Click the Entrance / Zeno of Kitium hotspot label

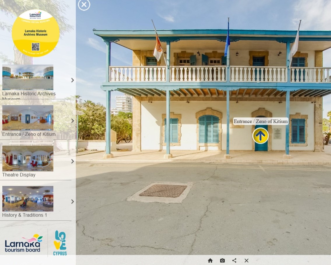click(x=260, y=121)
